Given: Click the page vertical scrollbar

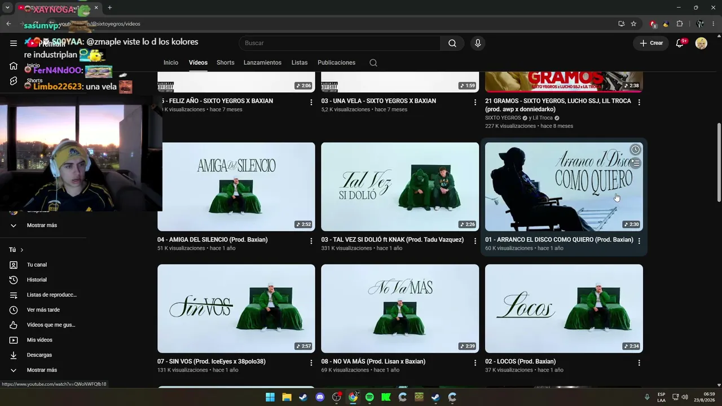Looking at the screenshot, I should pos(719,162).
